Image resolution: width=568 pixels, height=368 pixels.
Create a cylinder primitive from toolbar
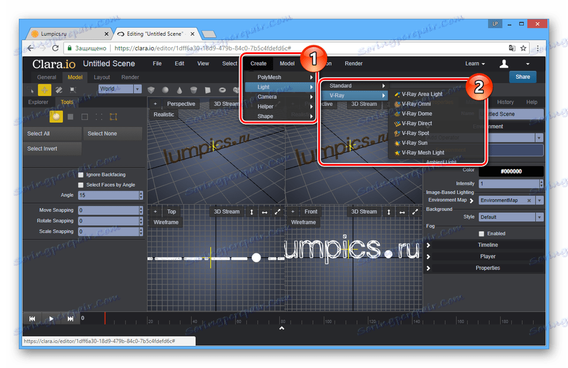193,90
